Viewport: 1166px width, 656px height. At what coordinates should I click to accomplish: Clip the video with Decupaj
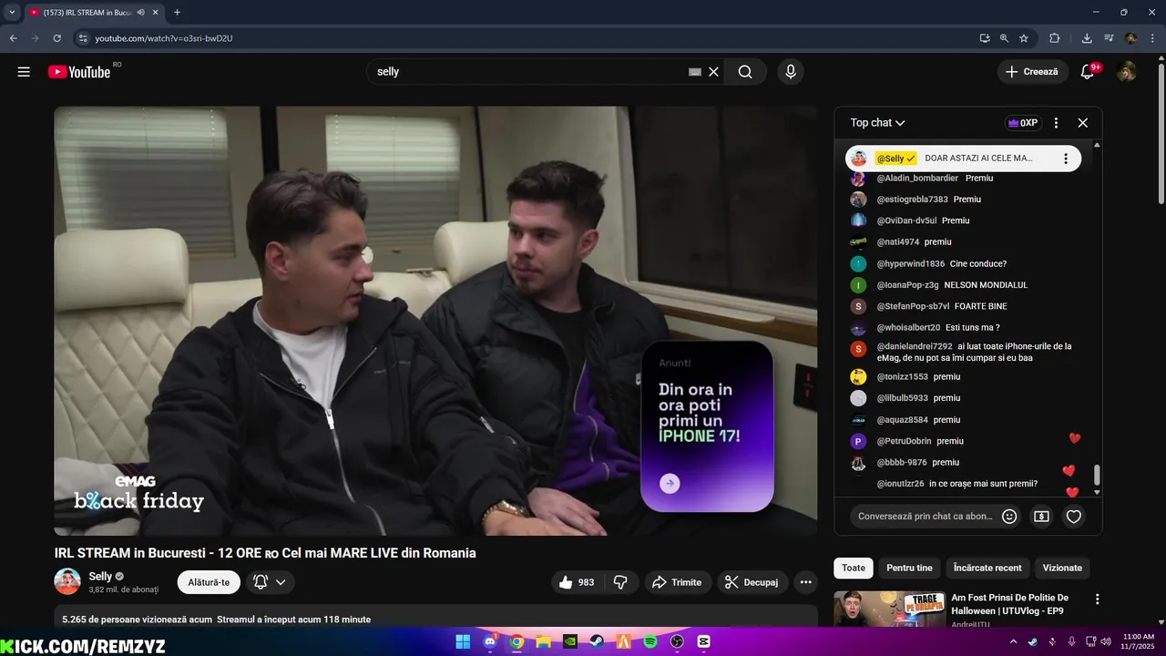(x=752, y=582)
